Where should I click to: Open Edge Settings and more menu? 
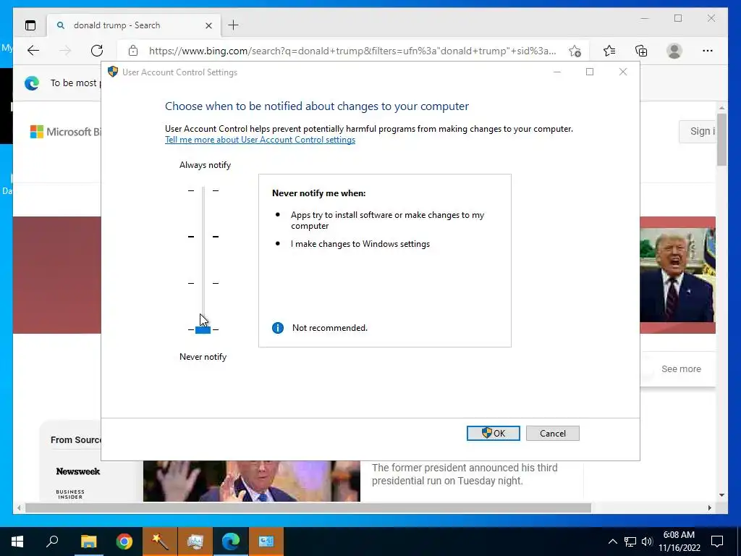coord(708,51)
